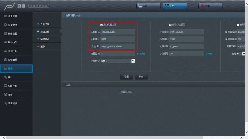Click the 平台 key icon
248x139 pixels.
(5, 77)
